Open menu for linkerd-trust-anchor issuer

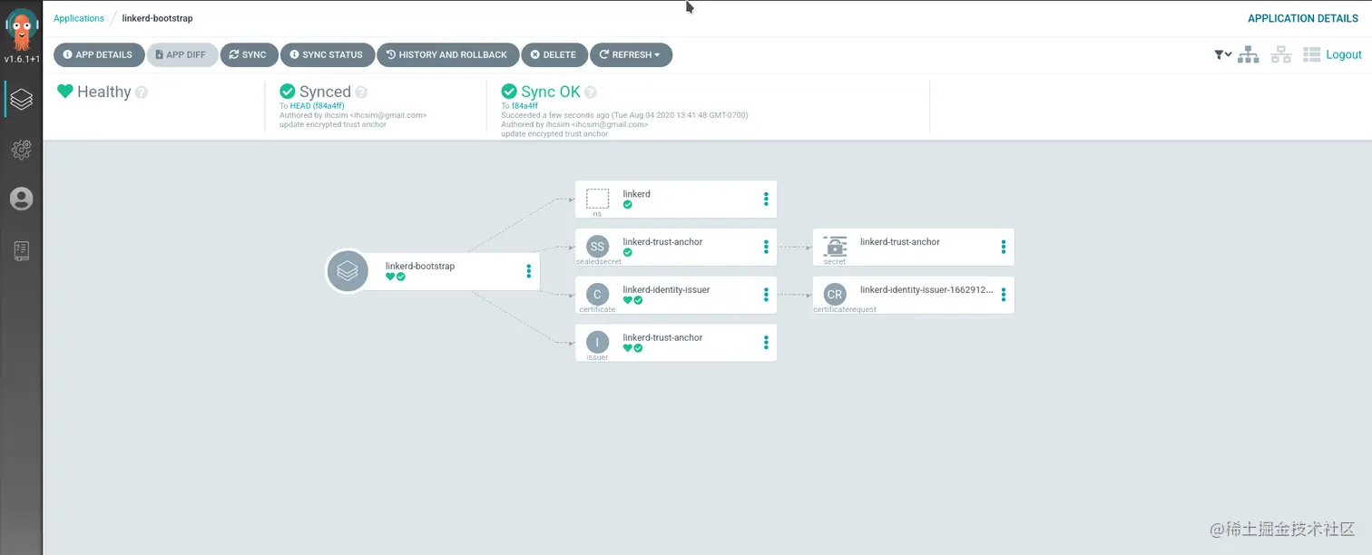(x=766, y=343)
